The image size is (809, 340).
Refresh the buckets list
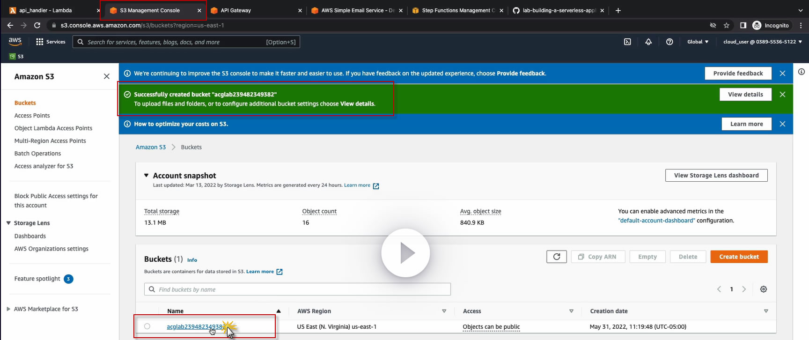click(x=557, y=257)
